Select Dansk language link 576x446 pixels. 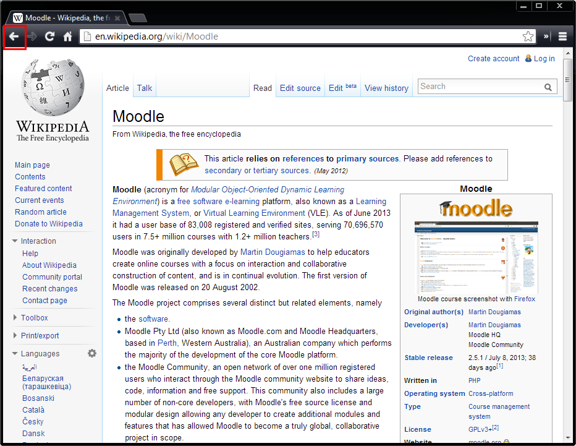(33, 434)
